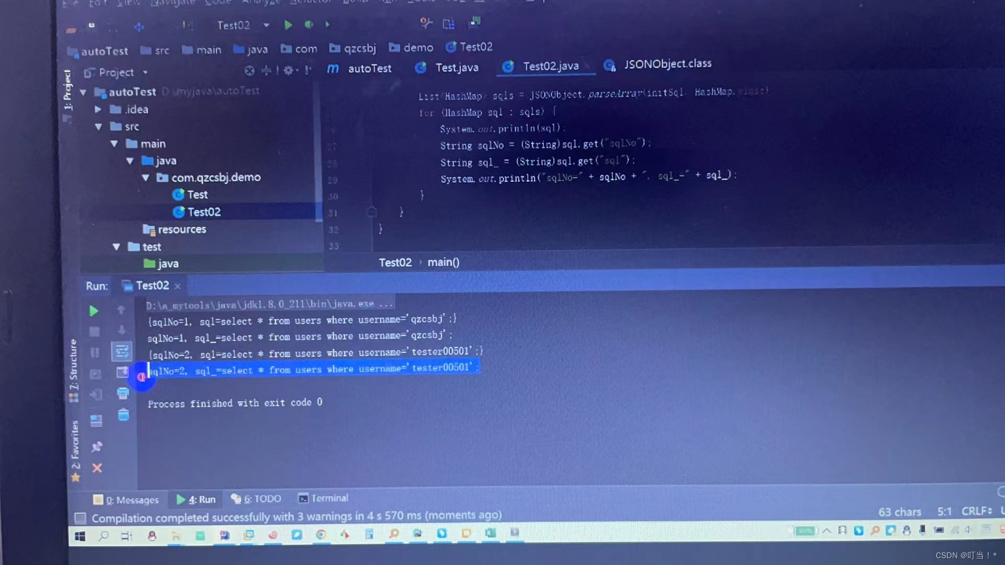1005x565 pixels.
Task: Collapse the test folder in the tree
Action: [116, 246]
